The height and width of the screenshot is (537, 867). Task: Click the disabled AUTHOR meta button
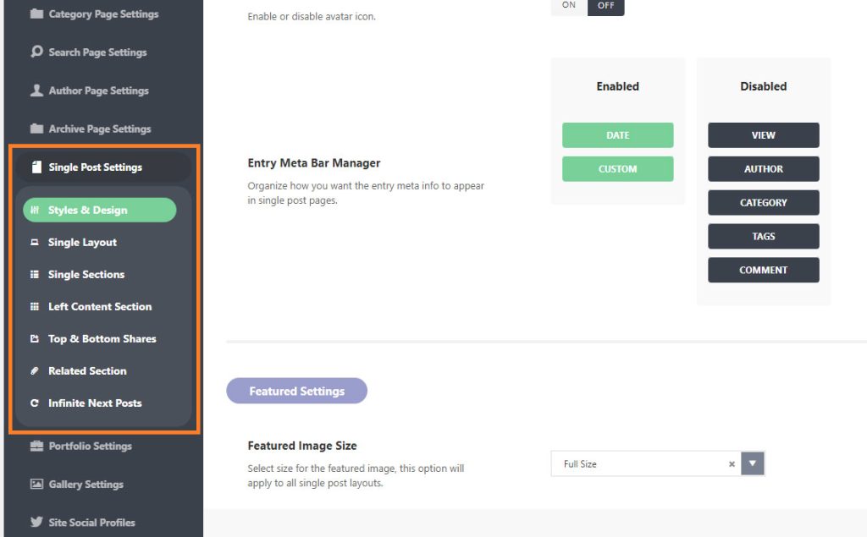pos(763,169)
